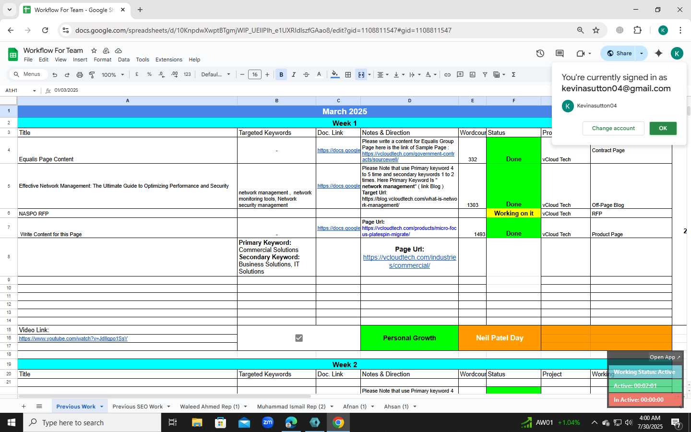Open the meeting camera icon

click(x=584, y=53)
